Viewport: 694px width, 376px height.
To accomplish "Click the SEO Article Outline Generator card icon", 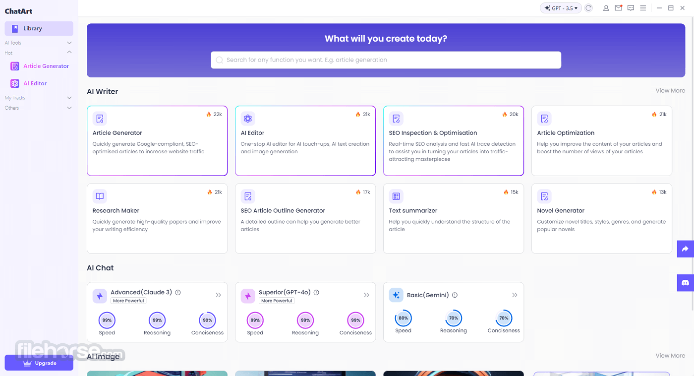I will tap(248, 196).
